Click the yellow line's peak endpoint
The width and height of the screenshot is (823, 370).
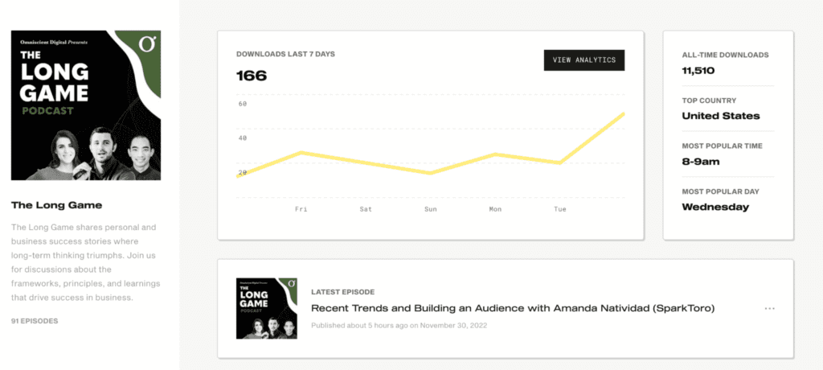tap(623, 113)
